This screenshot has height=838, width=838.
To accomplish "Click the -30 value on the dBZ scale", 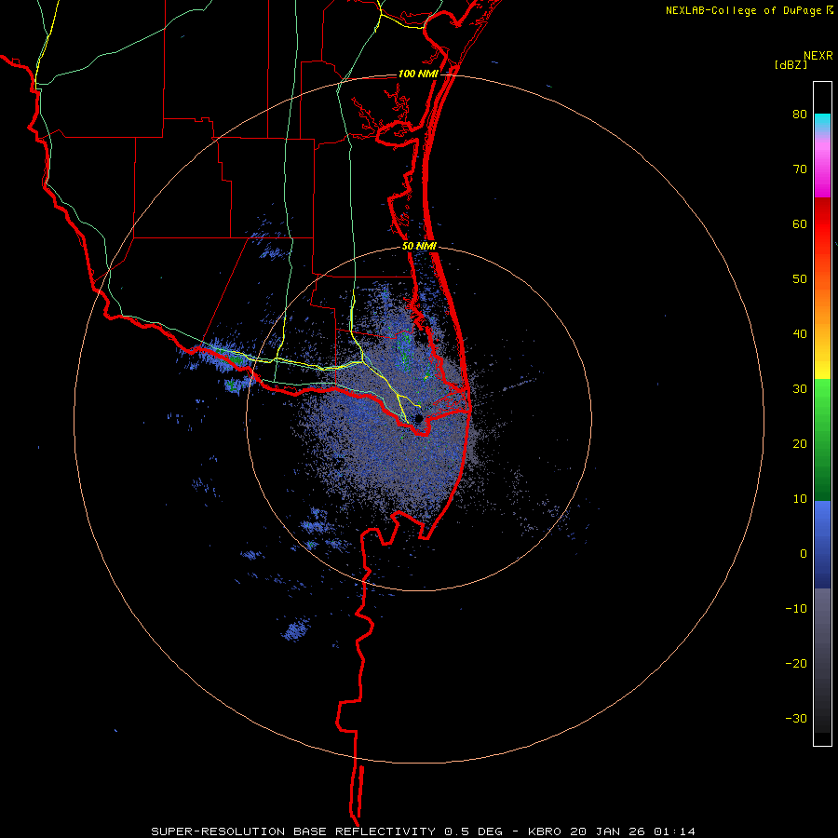I will point(796,718).
